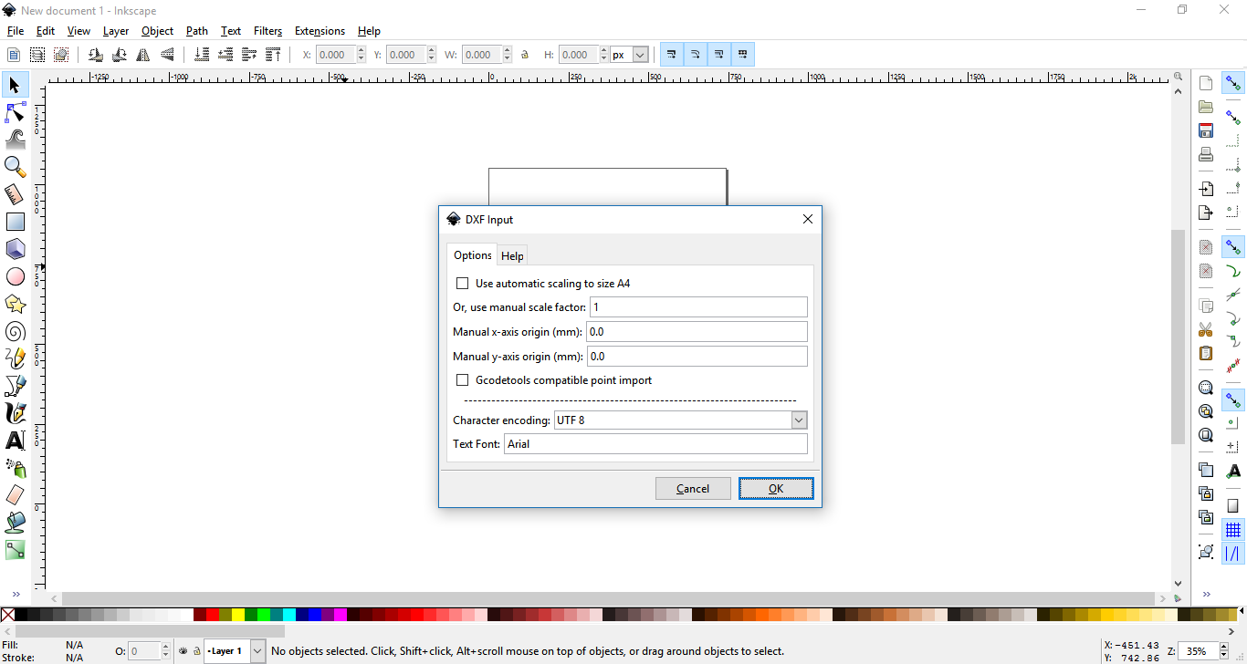Open Layer 1 selector dropdown
This screenshot has height=664, width=1247.
(x=257, y=651)
